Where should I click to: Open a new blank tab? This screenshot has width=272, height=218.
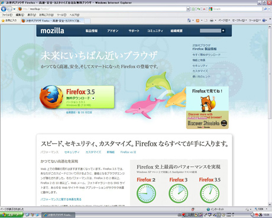[x=88, y=21]
